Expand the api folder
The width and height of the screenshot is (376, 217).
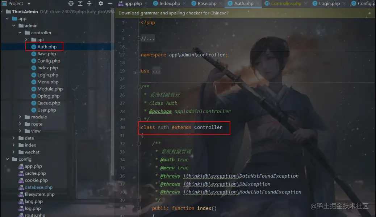(26, 40)
